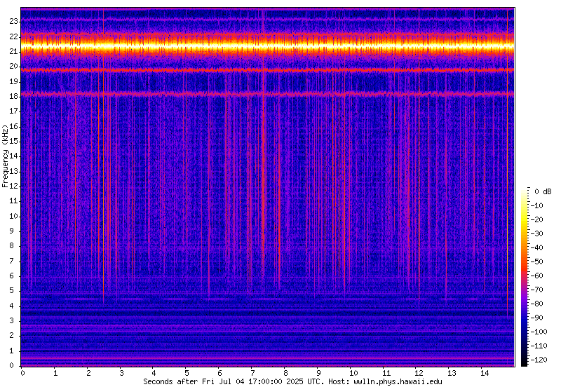The height and width of the screenshot is (387, 561).
Task: Click the '14' seconds tick label
Action: (485, 374)
